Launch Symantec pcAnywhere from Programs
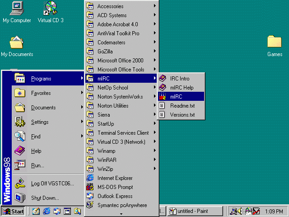Image resolution: width=289 pixels, height=217 pixels. point(121,205)
